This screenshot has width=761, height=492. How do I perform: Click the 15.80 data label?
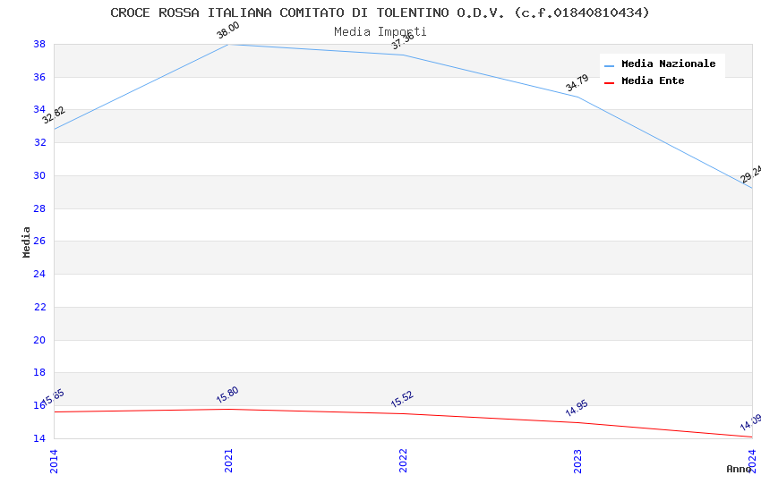pos(227,394)
